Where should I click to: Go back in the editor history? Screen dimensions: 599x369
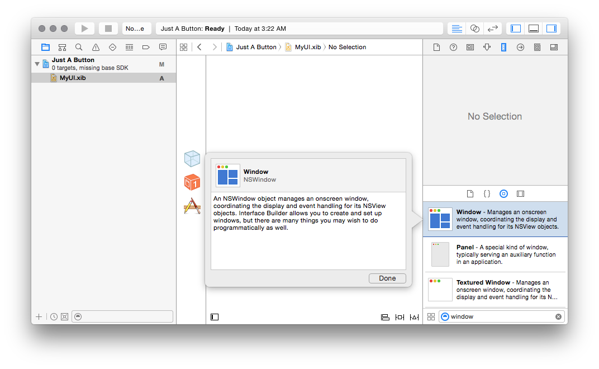[199, 47]
